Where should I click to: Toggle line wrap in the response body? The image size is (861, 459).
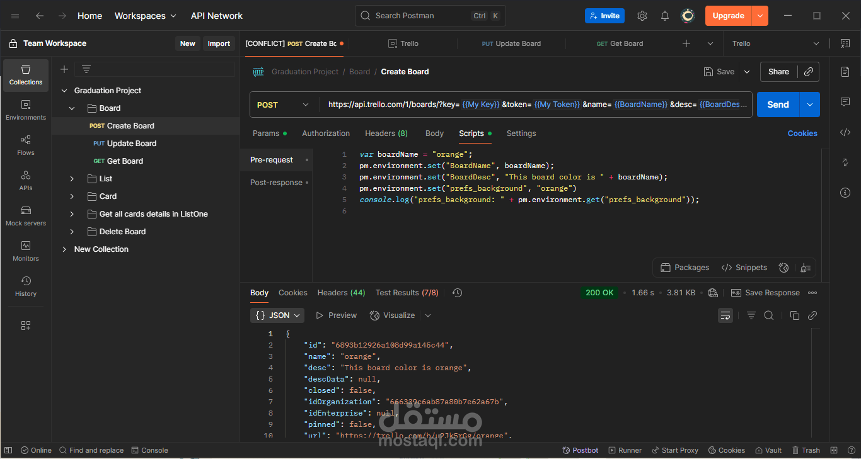[x=725, y=315]
